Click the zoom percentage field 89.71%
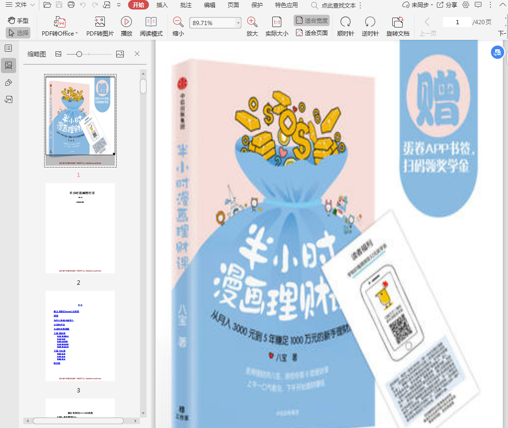Viewport: 508px width, 428px height. point(212,23)
